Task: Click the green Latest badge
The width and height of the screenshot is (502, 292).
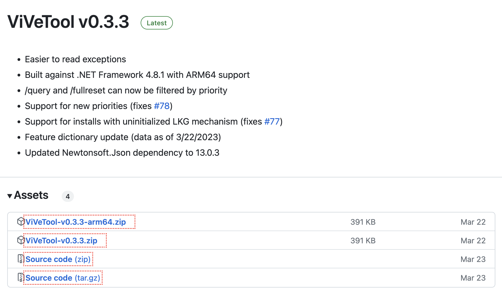Action: (156, 23)
